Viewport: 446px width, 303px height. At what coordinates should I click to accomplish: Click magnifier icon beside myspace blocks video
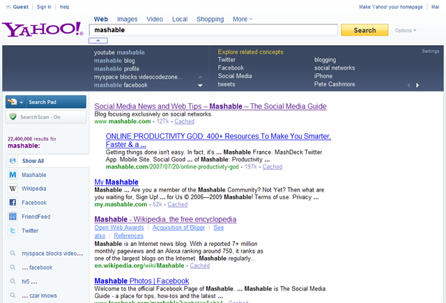(x=13, y=253)
